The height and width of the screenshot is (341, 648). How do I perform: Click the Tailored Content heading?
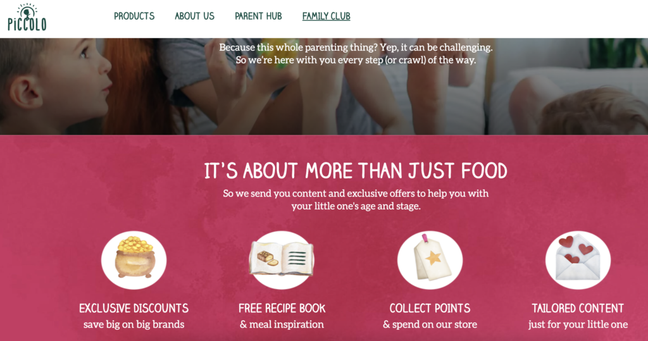point(578,308)
